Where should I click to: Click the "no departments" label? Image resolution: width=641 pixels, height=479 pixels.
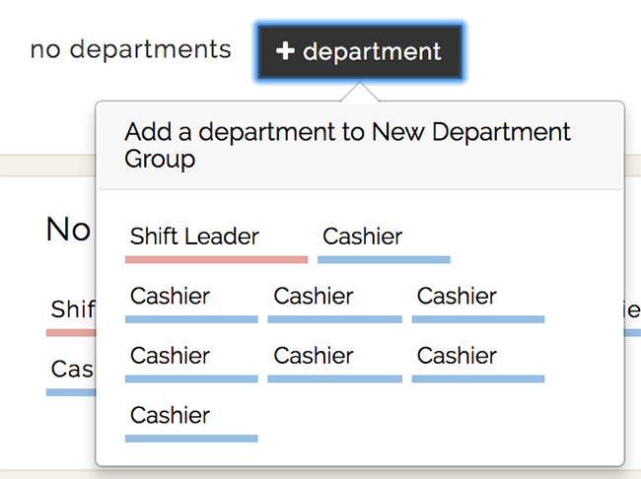click(x=130, y=49)
